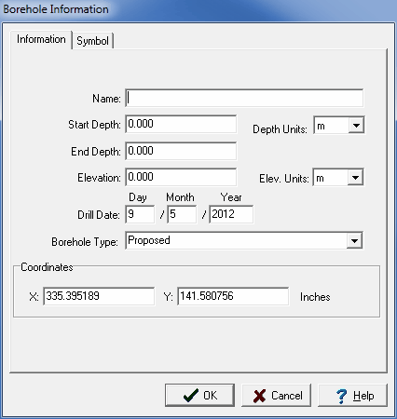Click the red X Cancel icon
Image resolution: width=397 pixels, height=419 pixels.
click(x=259, y=396)
